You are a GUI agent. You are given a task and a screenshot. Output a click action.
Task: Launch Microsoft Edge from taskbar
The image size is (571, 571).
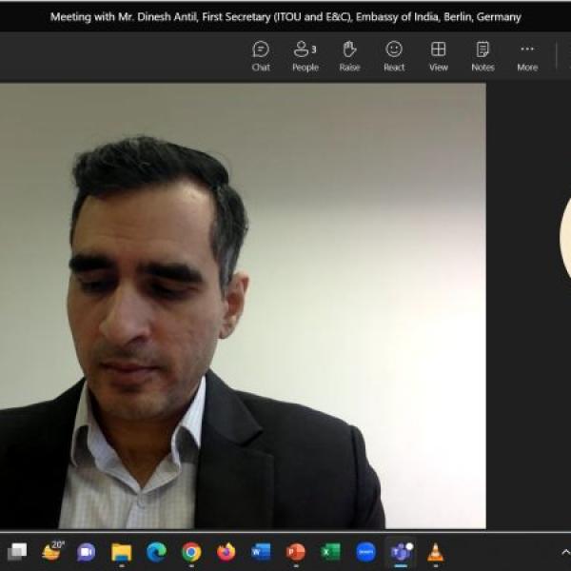pos(156,552)
